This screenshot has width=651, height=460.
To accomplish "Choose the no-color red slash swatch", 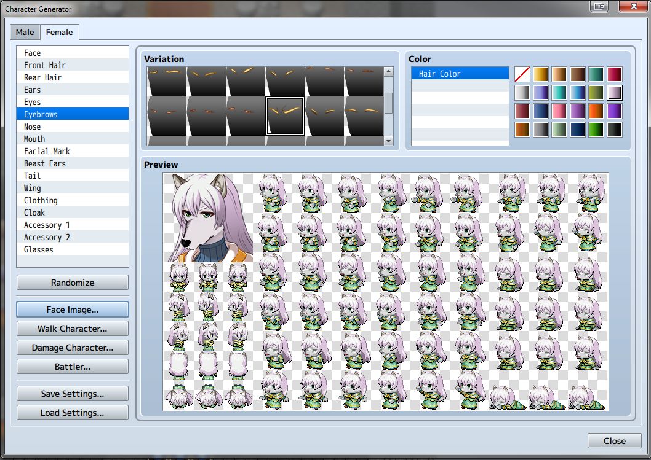I will click(x=522, y=74).
